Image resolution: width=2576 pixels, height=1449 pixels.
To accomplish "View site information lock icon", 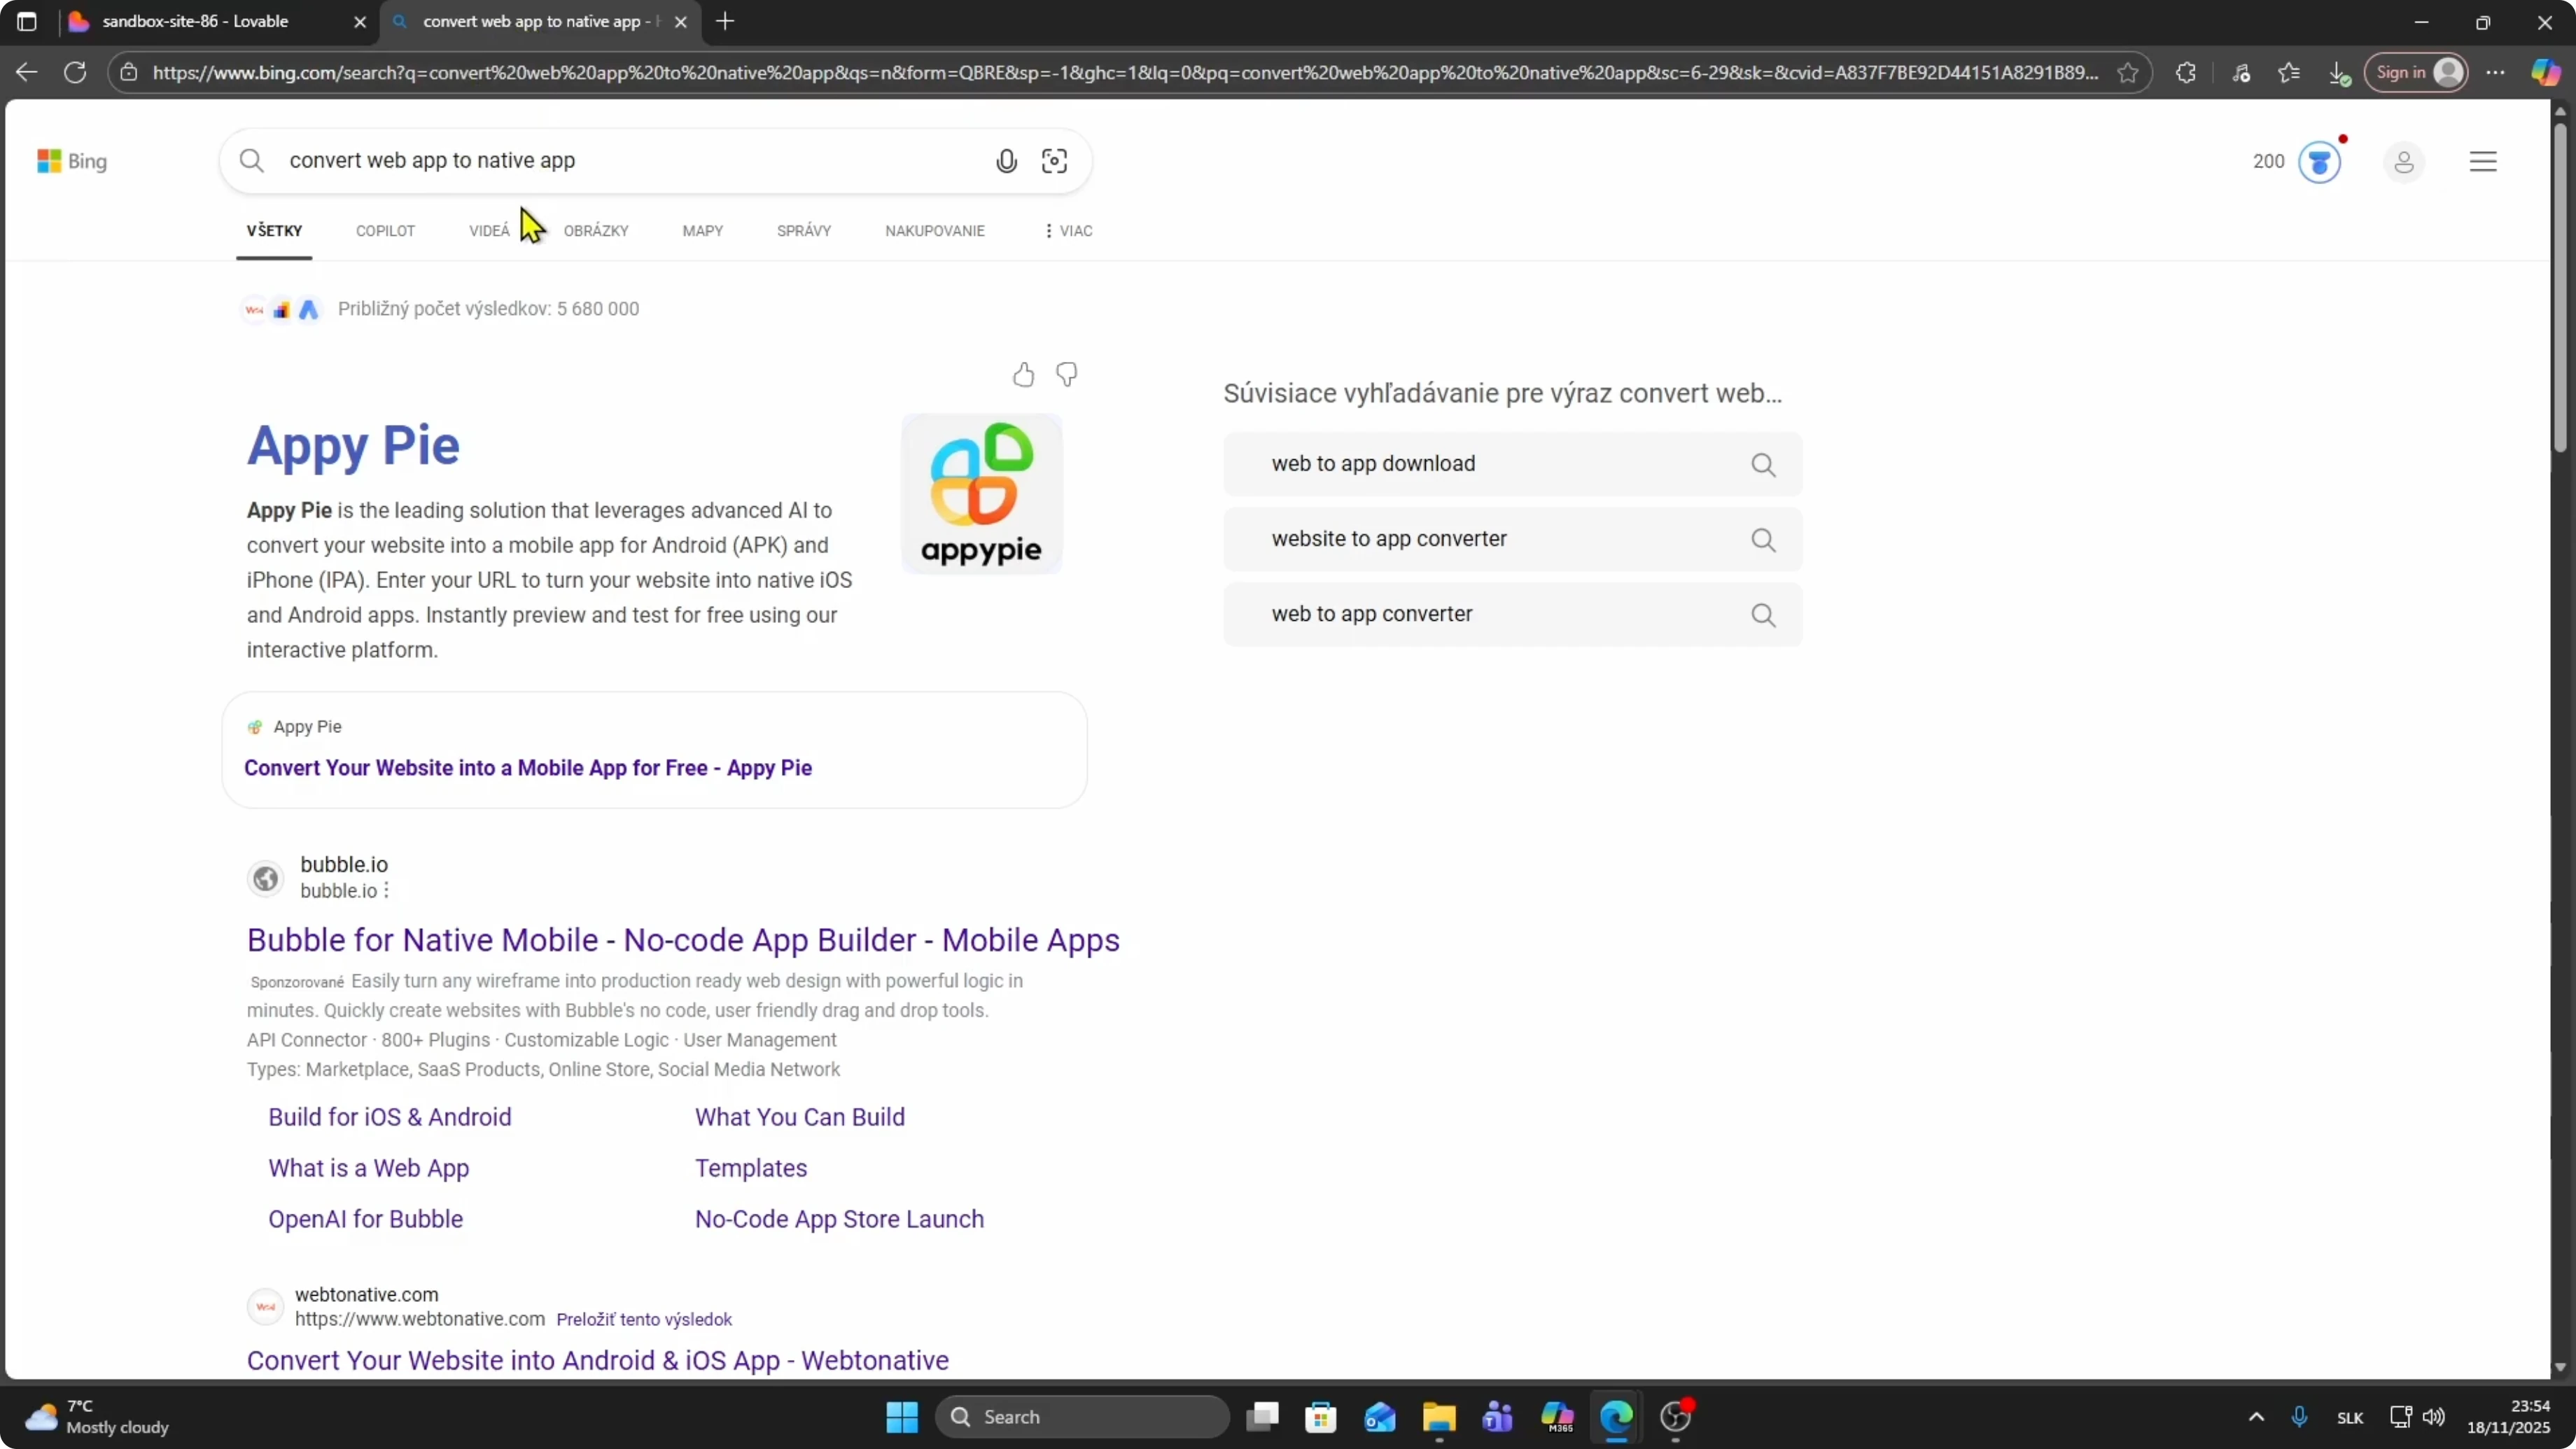I will 129,72.
